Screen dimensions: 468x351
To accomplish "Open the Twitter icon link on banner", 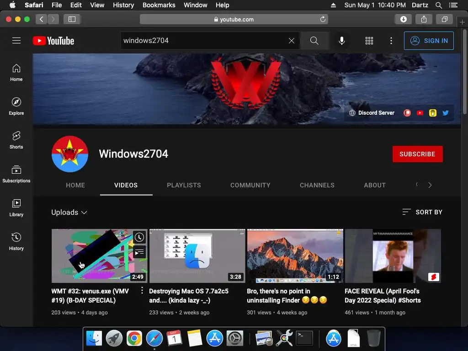I will coord(446,113).
